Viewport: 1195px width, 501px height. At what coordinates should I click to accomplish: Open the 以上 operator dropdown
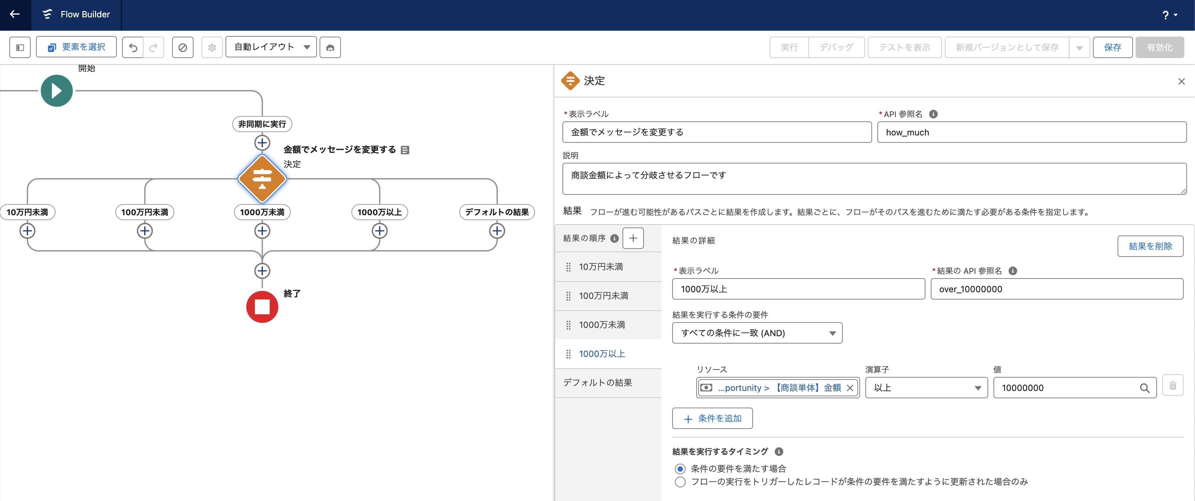(926, 388)
